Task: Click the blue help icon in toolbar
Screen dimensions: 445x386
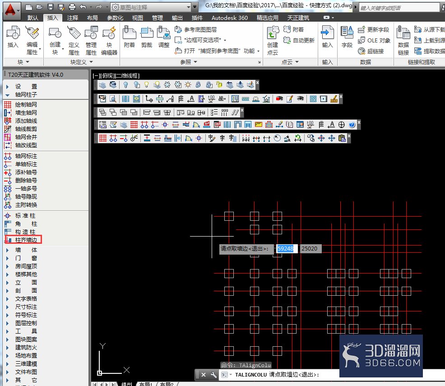Action: click(352, 125)
